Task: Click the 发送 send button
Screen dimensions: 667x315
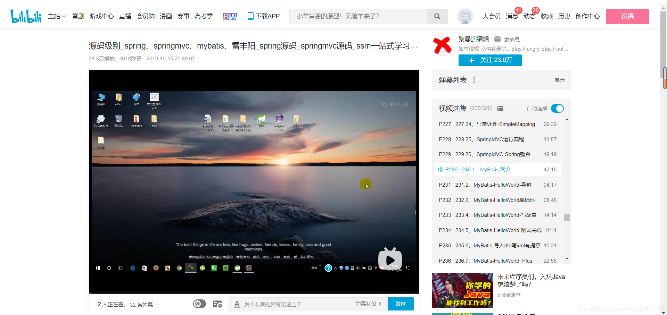Action: 401,304
